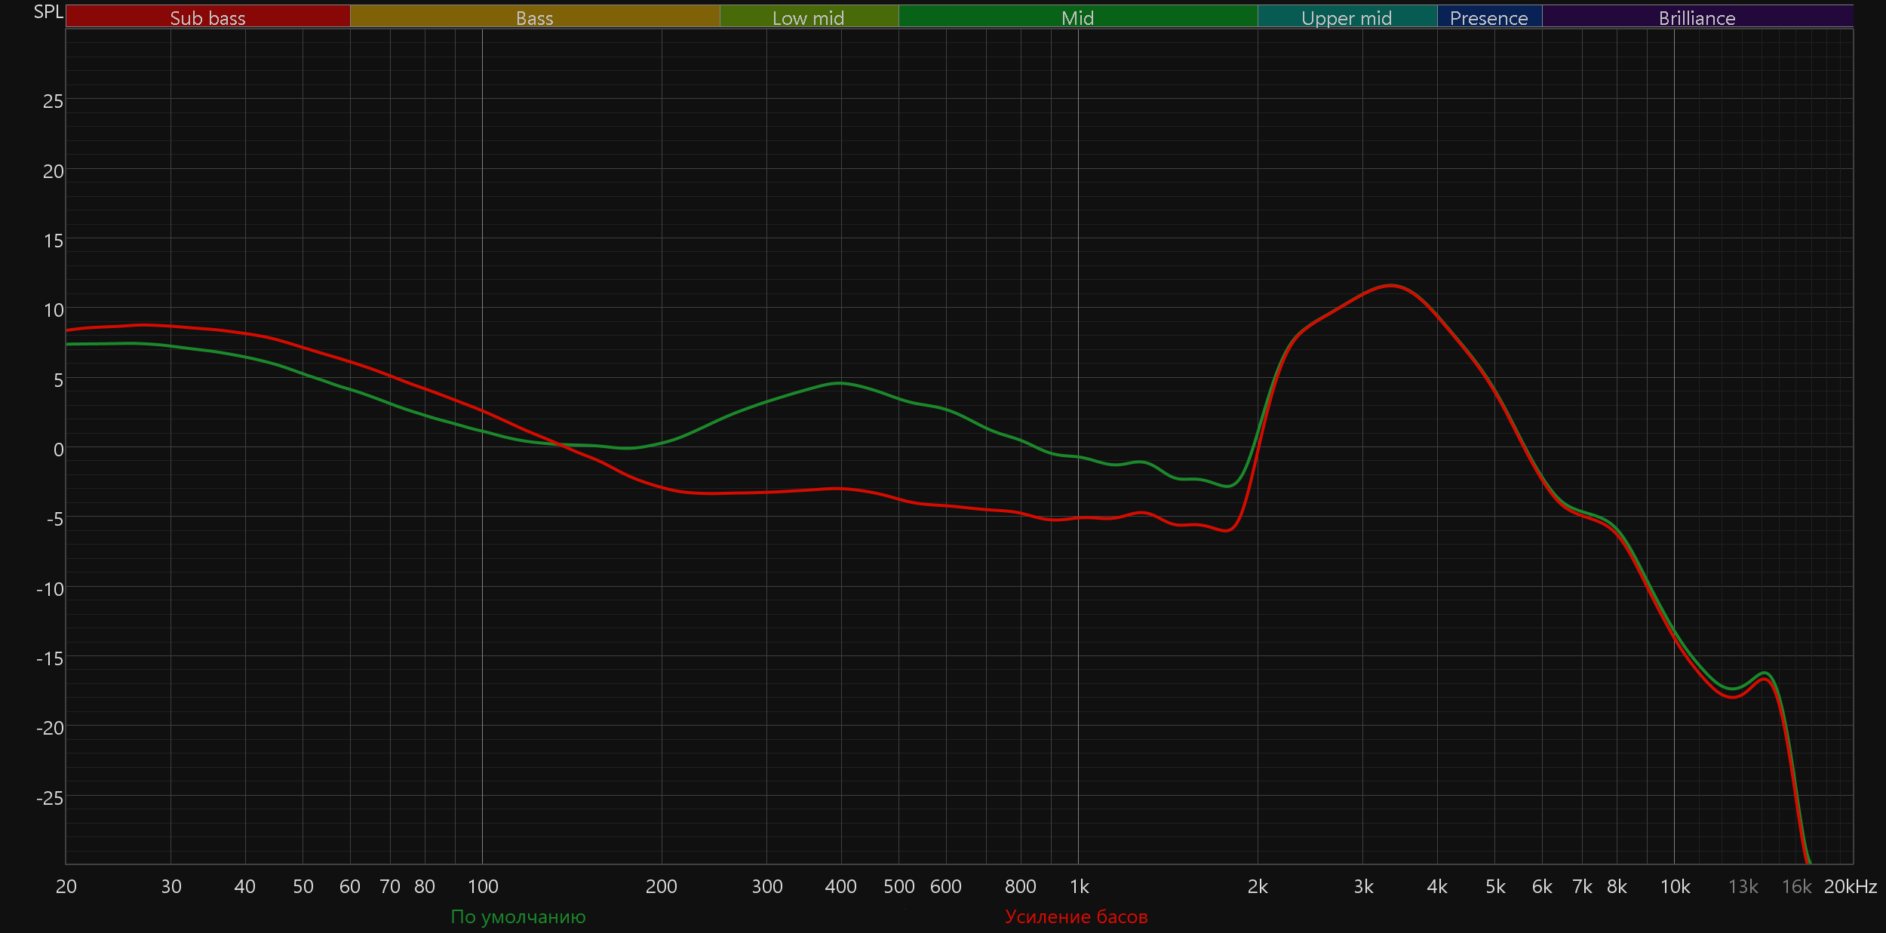This screenshot has width=1886, height=933.
Task: Select the Mid band header
Action: point(1077,17)
